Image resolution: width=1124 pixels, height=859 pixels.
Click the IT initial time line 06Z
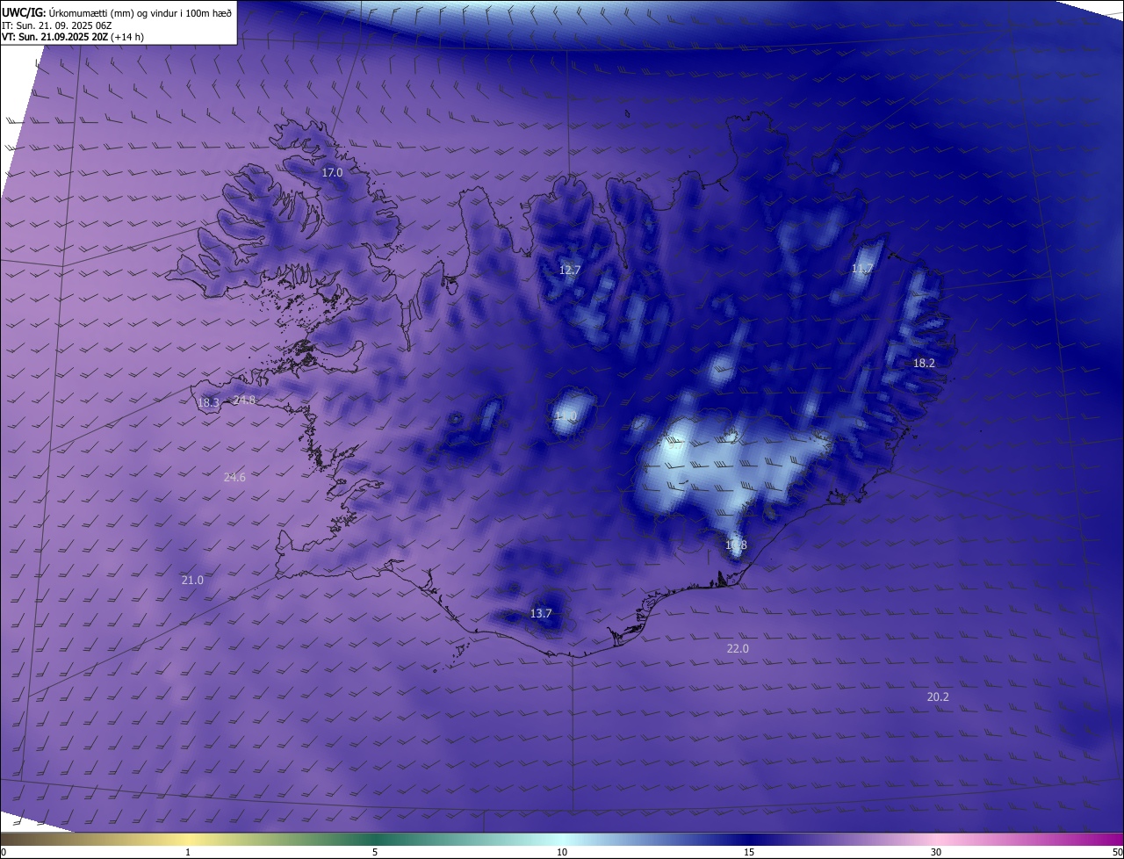pyautogui.click(x=57, y=25)
